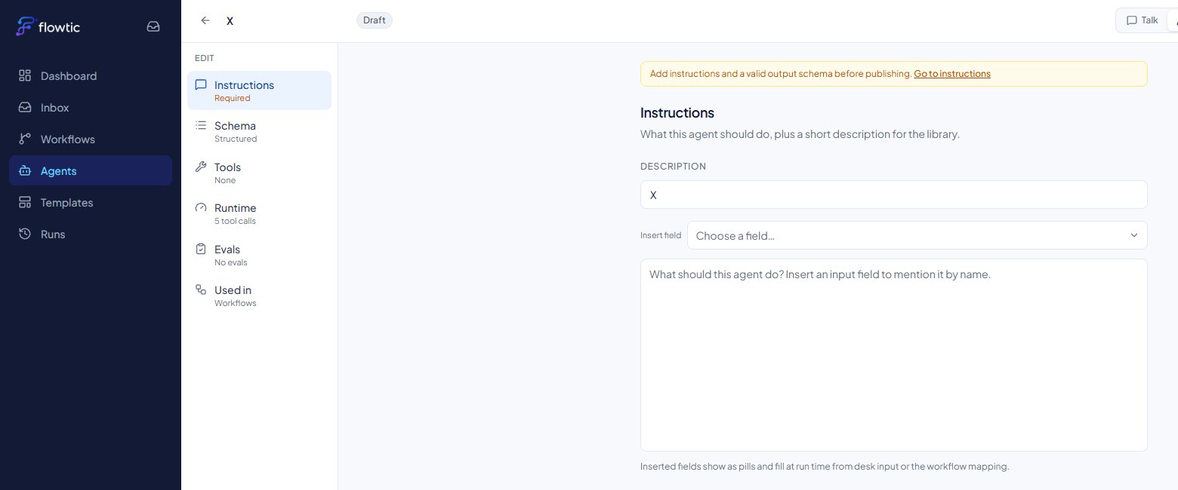Click the Instructions heading text
This screenshot has width=1178, height=490.
(x=677, y=113)
